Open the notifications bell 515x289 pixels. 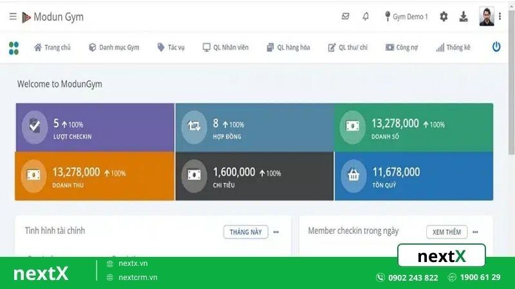coord(366,16)
